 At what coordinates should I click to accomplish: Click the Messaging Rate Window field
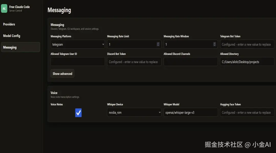190,44
